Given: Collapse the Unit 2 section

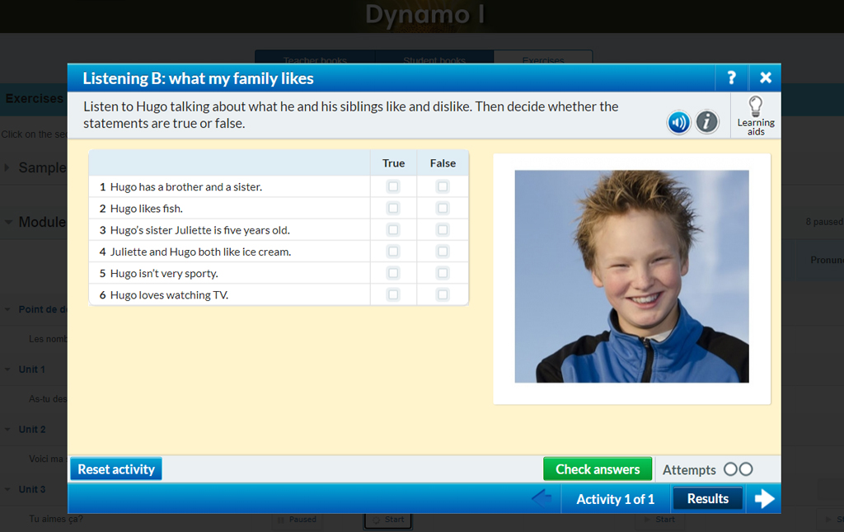Looking at the screenshot, I should point(9,430).
